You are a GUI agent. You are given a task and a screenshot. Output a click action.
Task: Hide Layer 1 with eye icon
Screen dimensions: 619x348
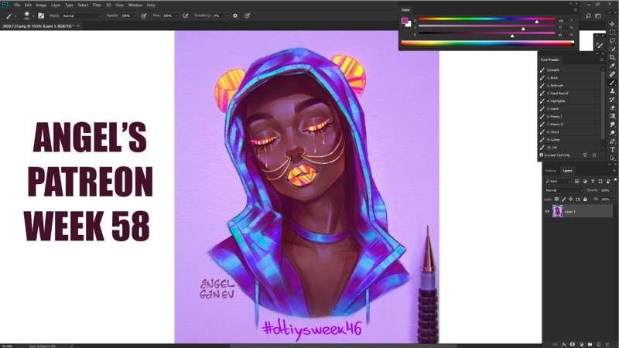click(547, 211)
